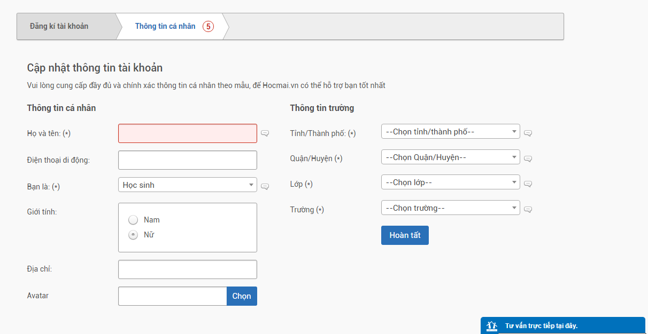Open the Chọn Quận/Huyện dropdown
This screenshot has height=334, width=648.
(x=451, y=157)
